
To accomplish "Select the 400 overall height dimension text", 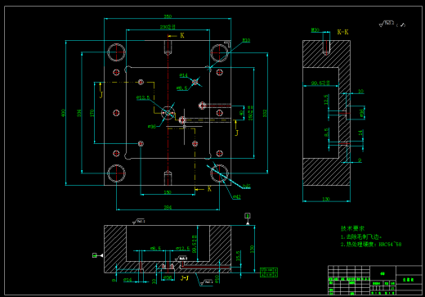I will (63, 113).
